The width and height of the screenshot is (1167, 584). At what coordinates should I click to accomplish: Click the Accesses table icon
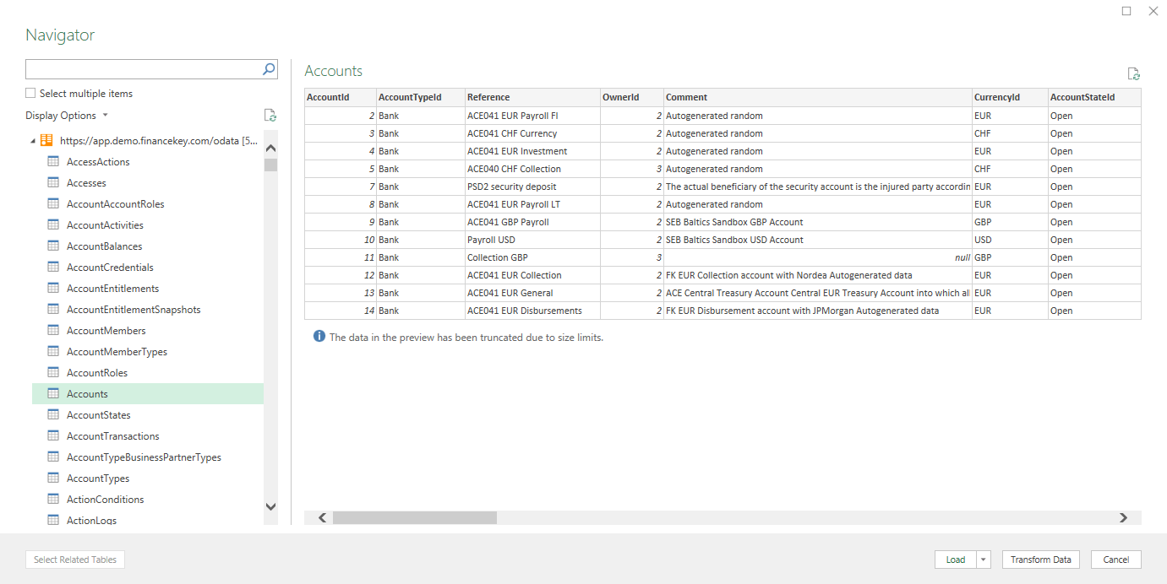click(x=53, y=183)
